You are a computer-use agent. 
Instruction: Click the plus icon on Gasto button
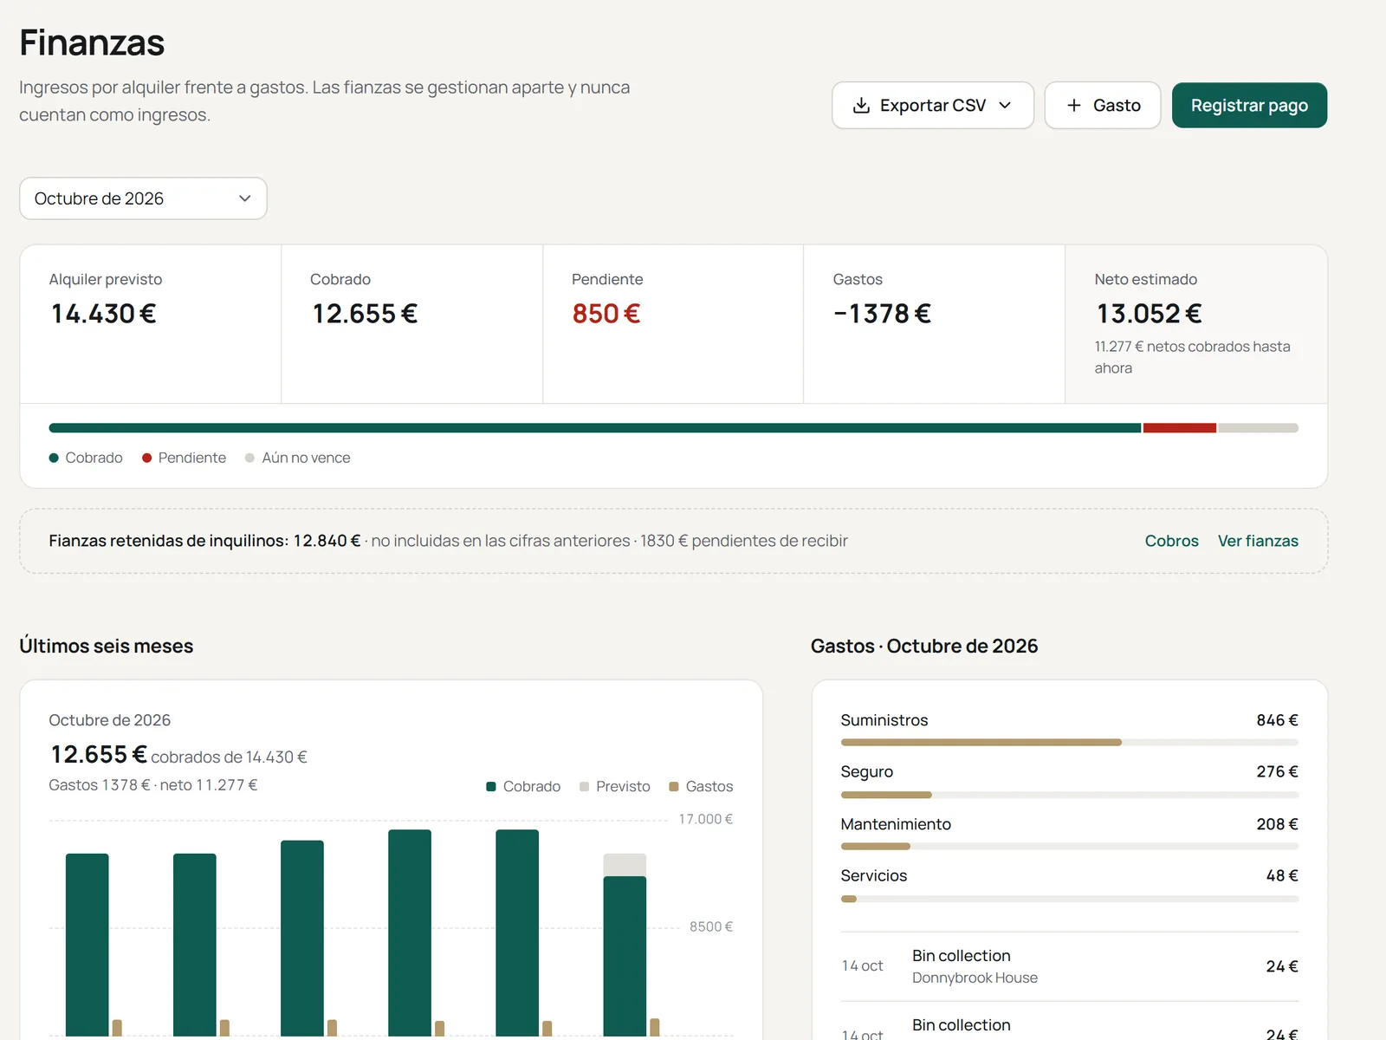1074,106
